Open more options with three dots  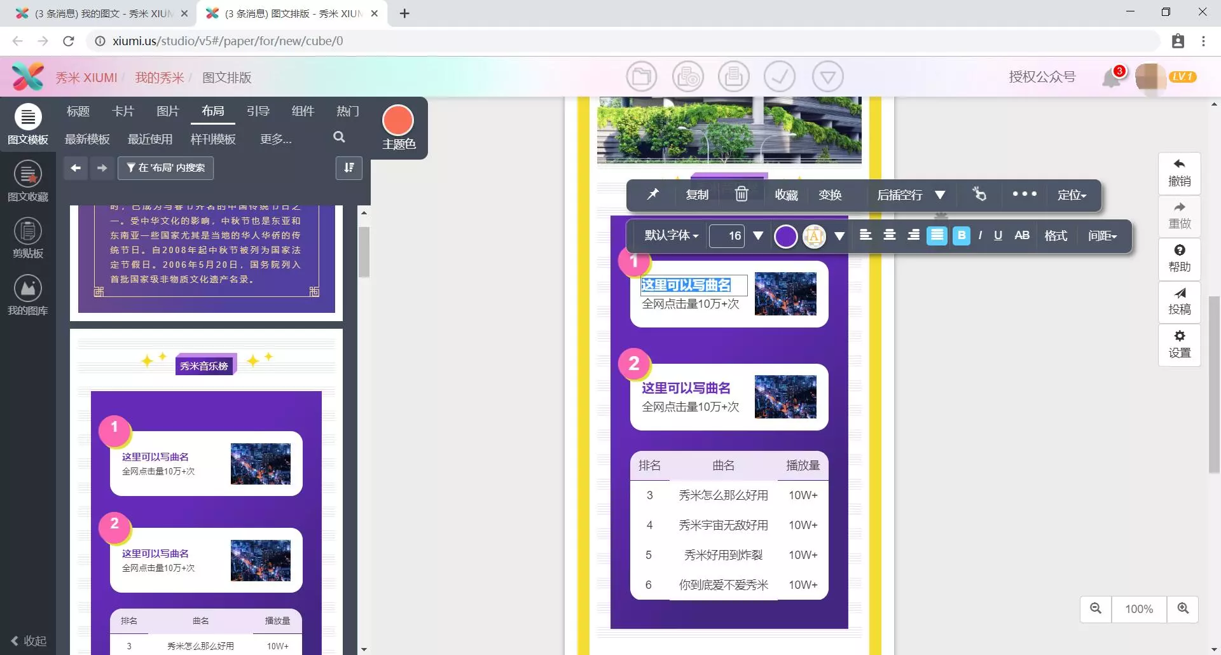click(1024, 194)
